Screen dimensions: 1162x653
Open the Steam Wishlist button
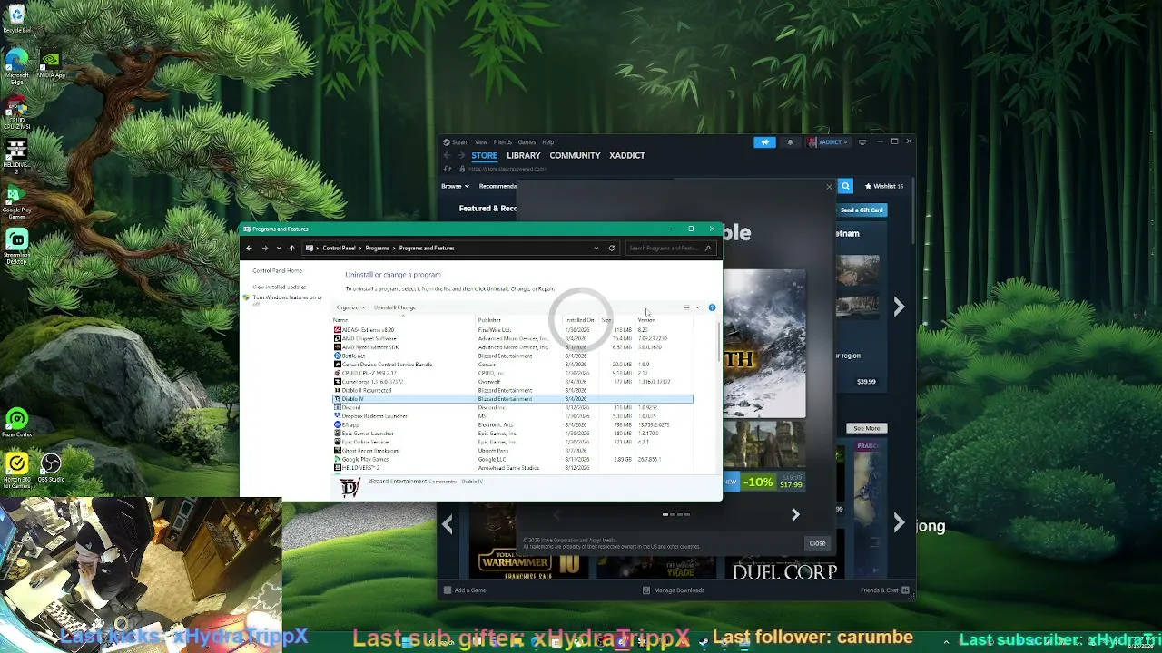click(884, 186)
